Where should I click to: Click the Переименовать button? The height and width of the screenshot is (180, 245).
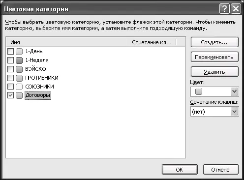(x=214, y=57)
